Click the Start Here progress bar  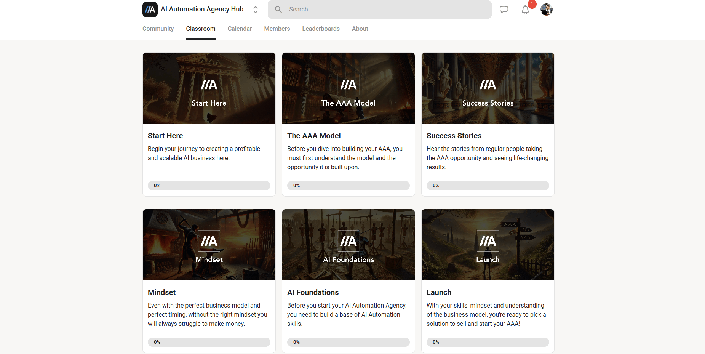209,186
